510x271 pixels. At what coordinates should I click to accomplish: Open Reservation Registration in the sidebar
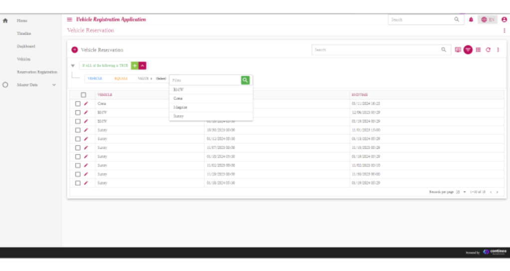[37, 72]
